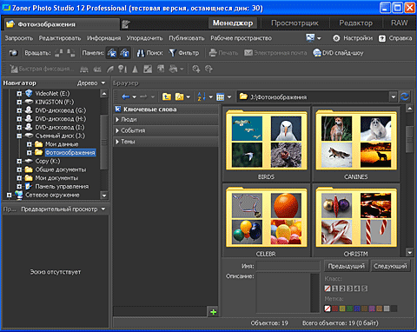
Task: Expand Copy (K:) drive node
Action: click(19, 161)
